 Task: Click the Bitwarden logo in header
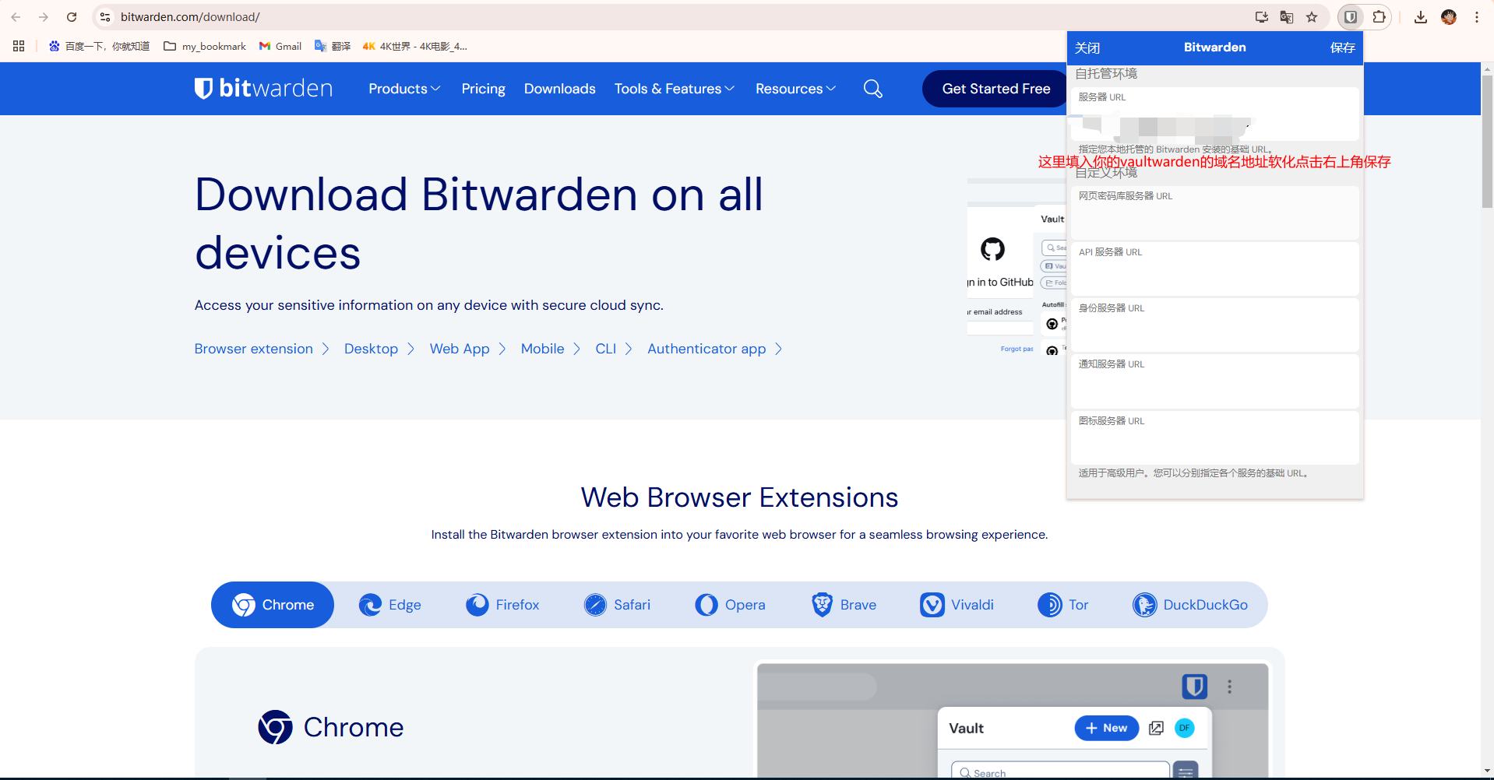tap(263, 89)
